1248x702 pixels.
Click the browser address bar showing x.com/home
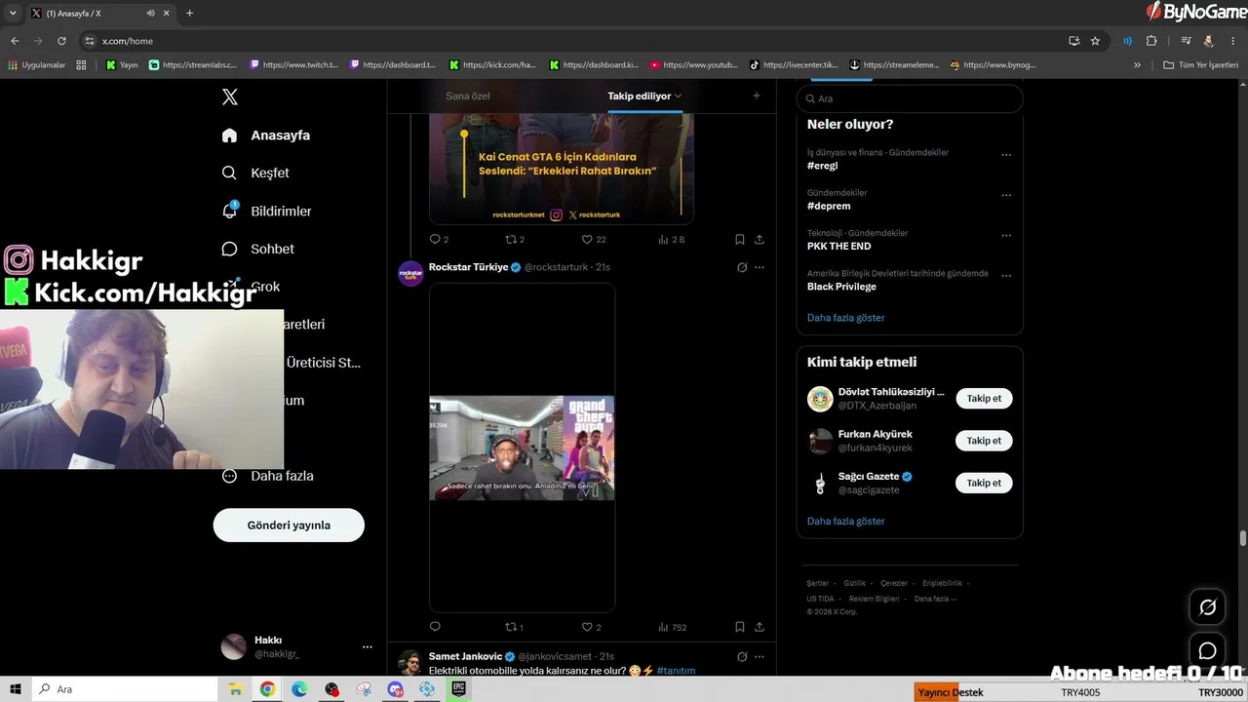(575, 41)
